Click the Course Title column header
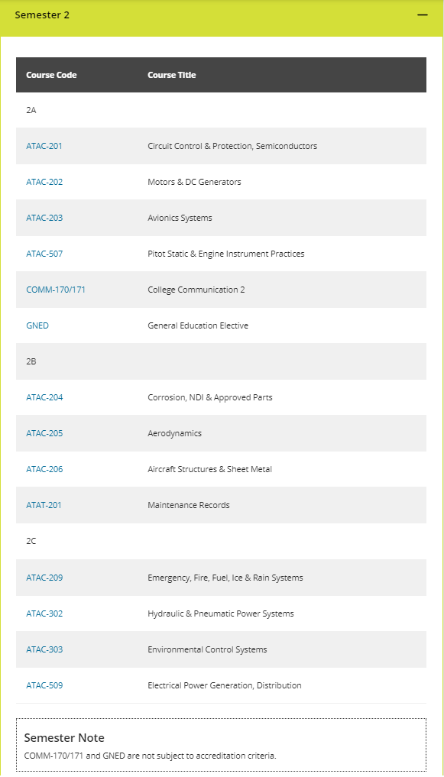This screenshot has height=777, width=444. tap(171, 76)
